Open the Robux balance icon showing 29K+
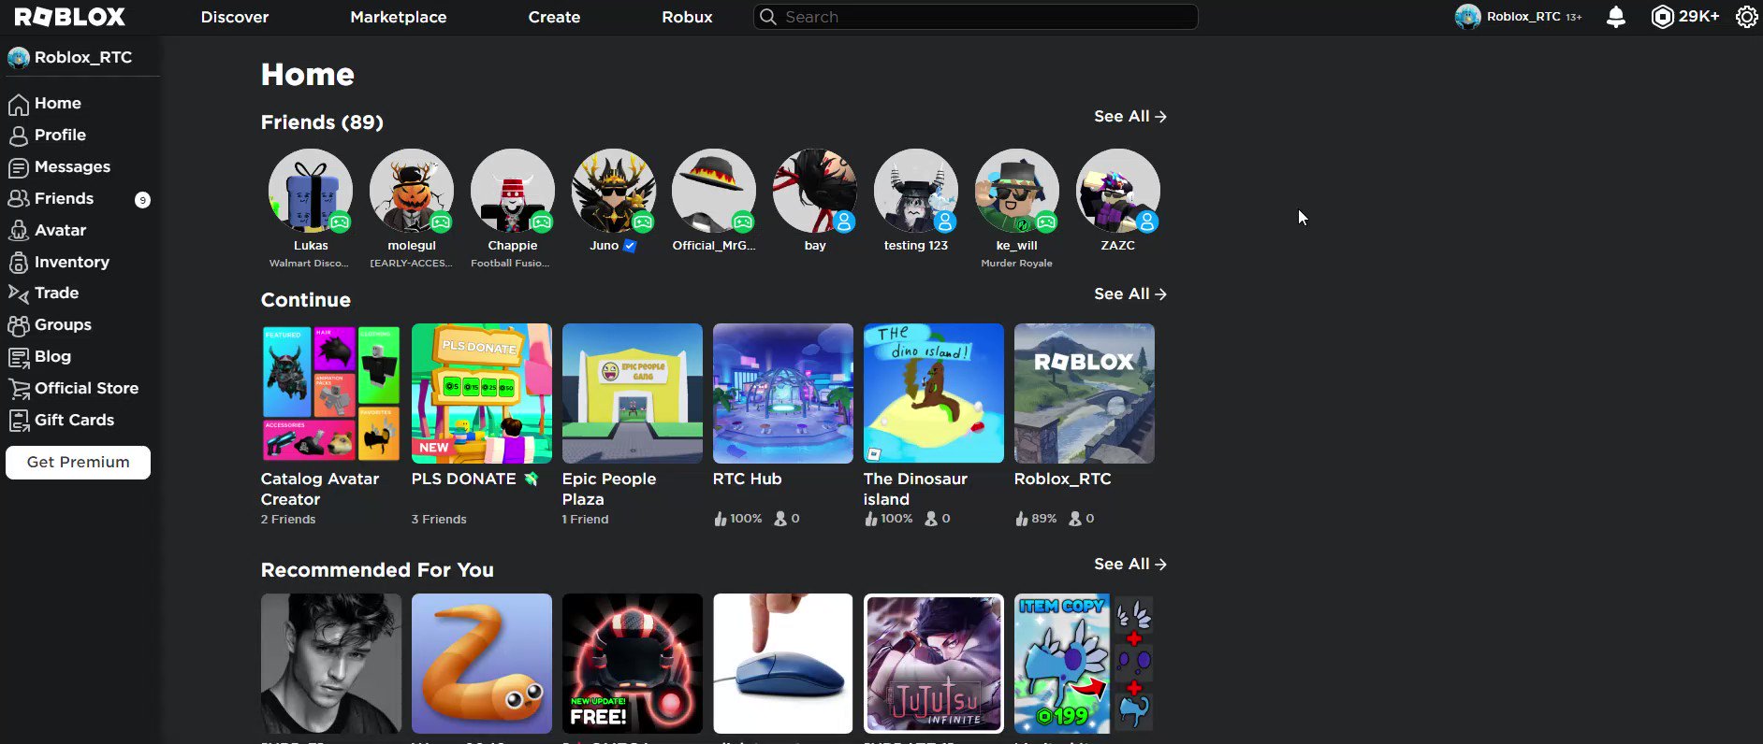This screenshot has height=744, width=1763. pos(1662,17)
